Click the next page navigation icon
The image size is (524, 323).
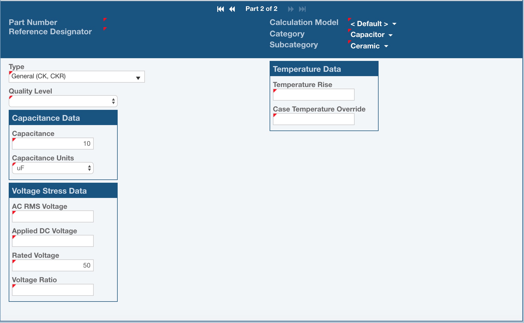290,9
